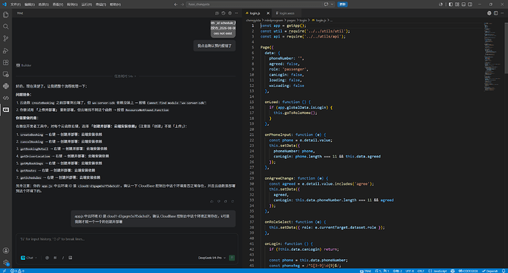
Task: Open editor more actions menu
Action: (502, 13)
